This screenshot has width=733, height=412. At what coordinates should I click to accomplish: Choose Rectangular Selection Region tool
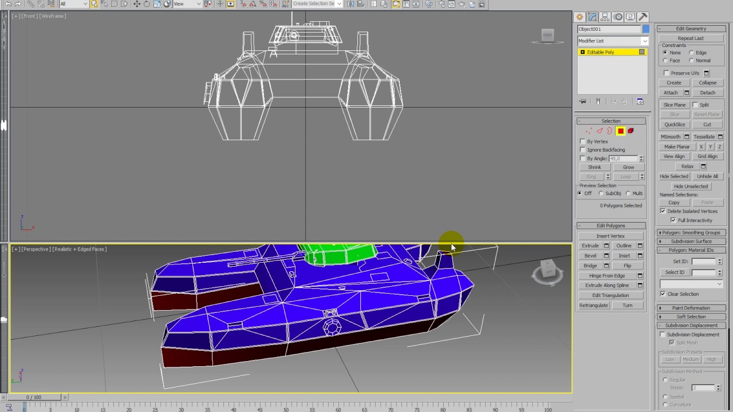pyautogui.click(x=115, y=4)
